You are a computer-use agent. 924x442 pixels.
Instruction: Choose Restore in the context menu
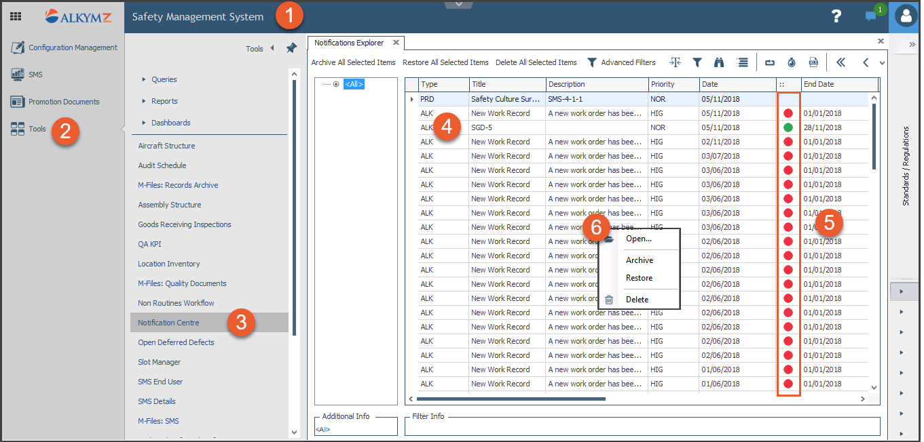[639, 278]
